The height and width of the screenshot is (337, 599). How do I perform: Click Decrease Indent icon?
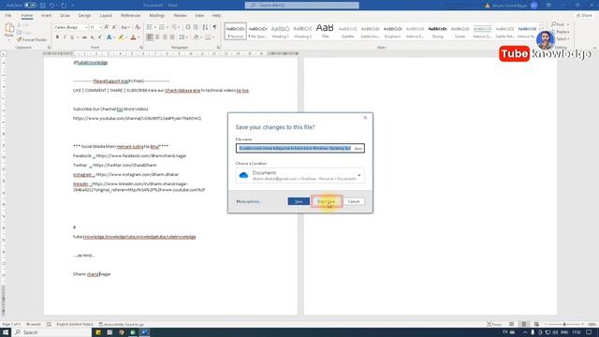(188, 27)
